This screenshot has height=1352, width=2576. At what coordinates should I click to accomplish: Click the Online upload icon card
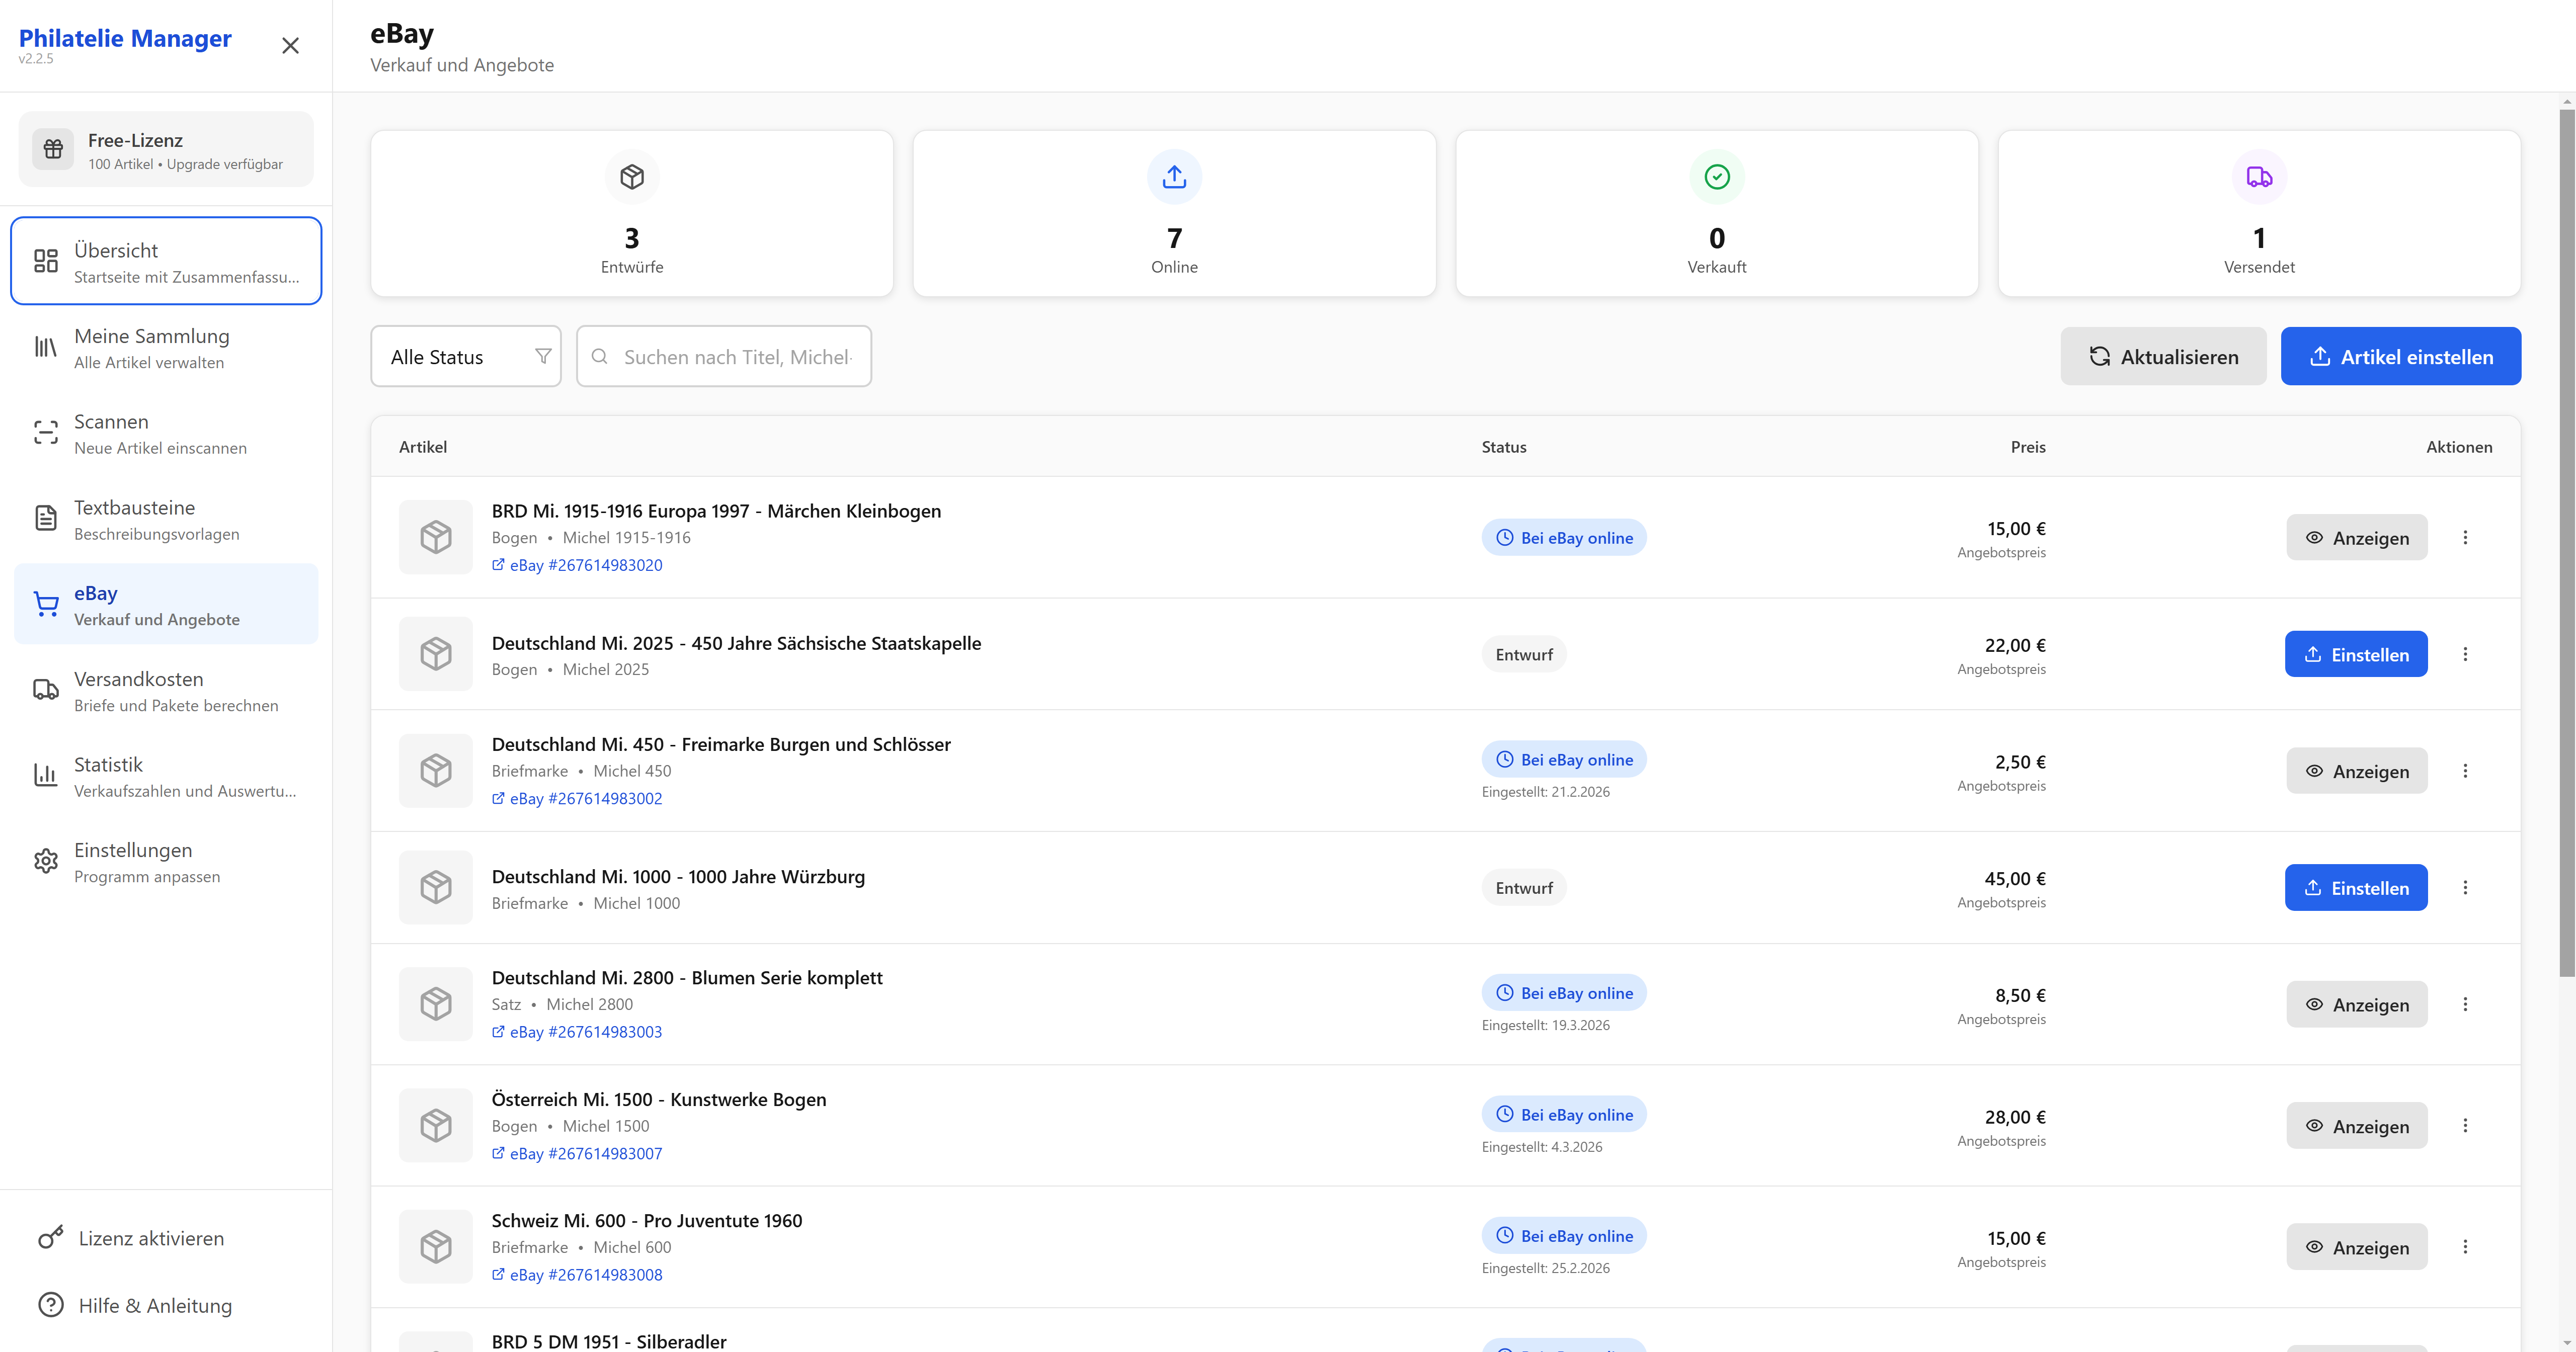(1174, 213)
